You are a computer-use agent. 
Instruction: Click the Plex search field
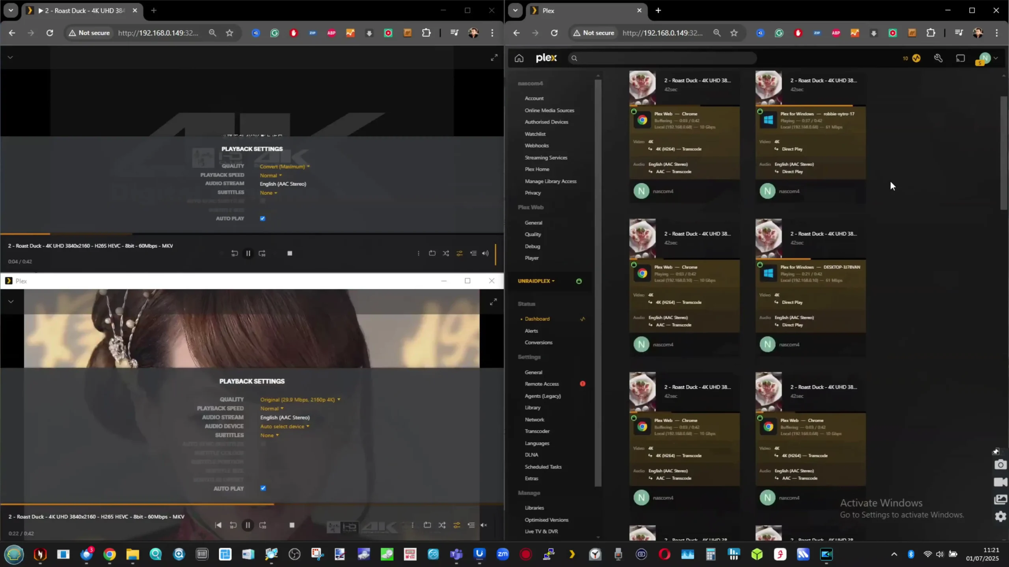coord(662,58)
